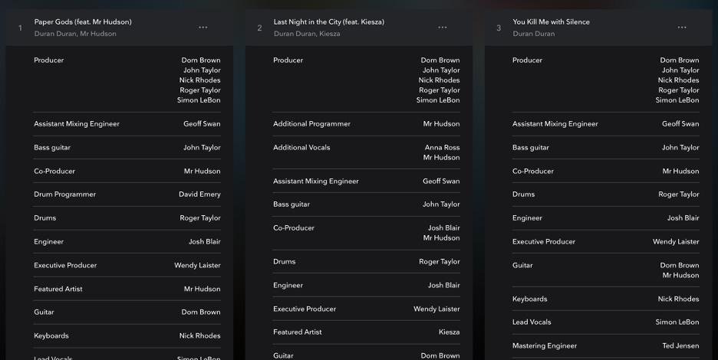Select track number 3
718x360 pixels.
pyautogui.click(x=499, y=28)
